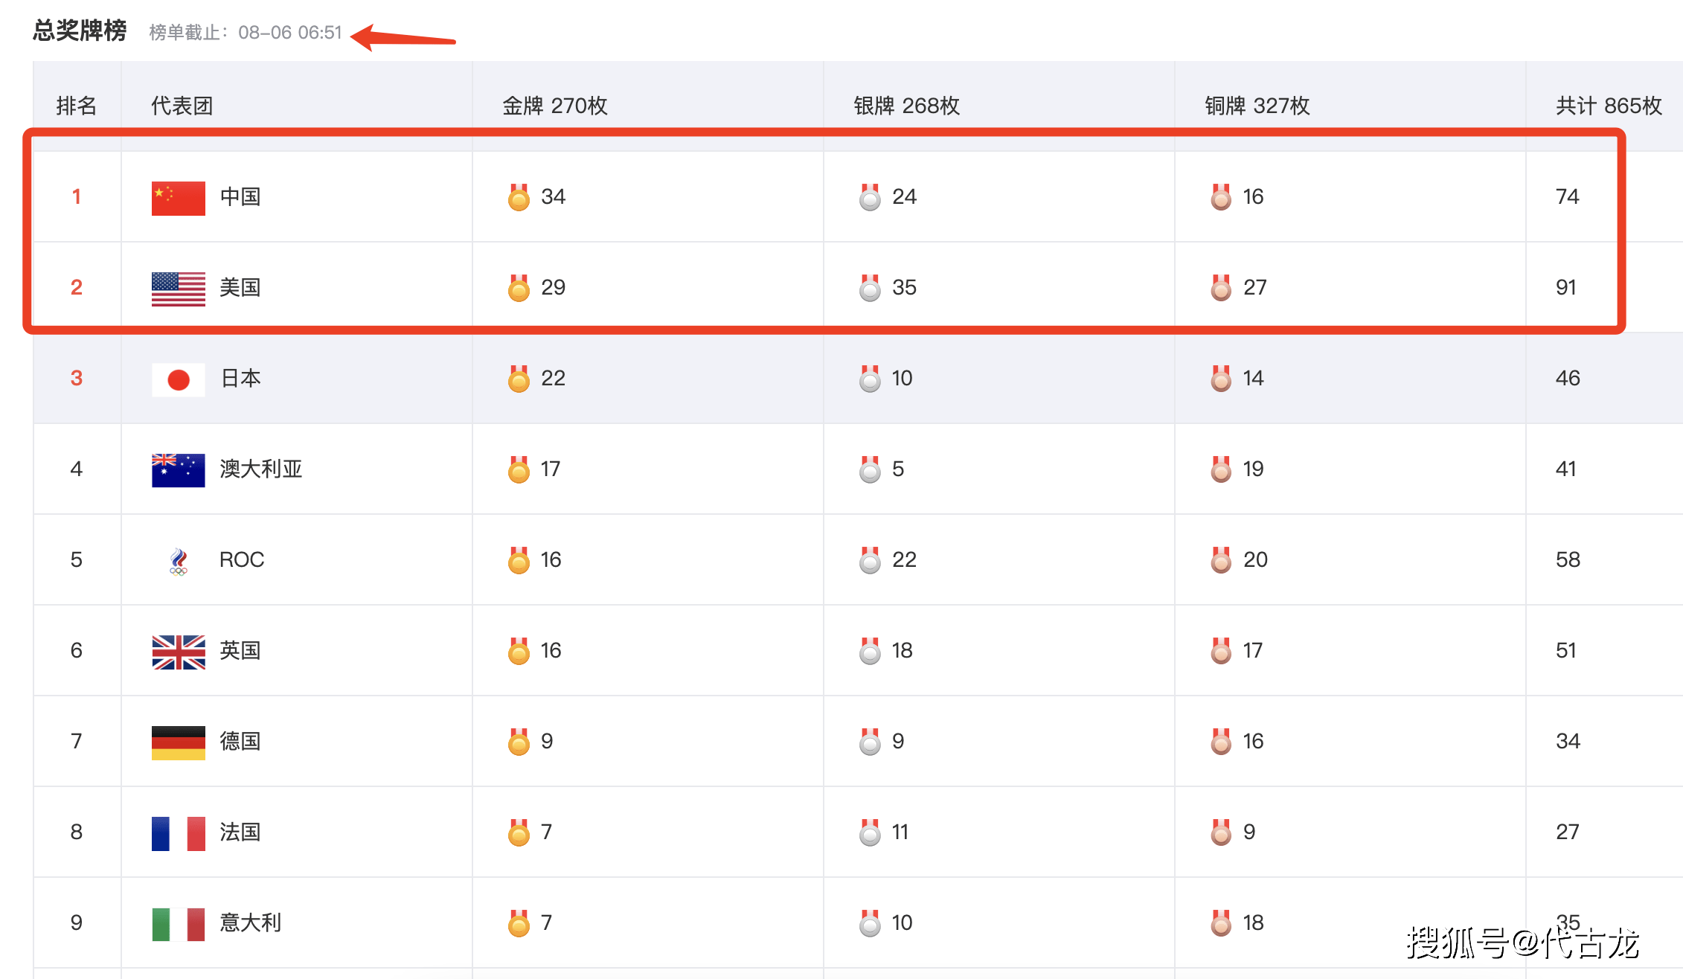This screenshot has height=979, width=1683.
Task: Click UK's silver count 18
Action: tap(903, 650)
